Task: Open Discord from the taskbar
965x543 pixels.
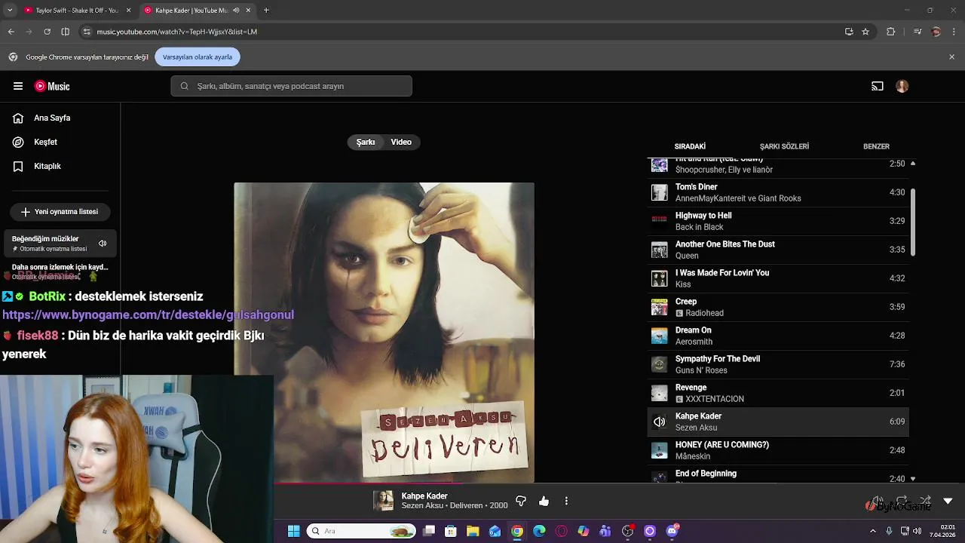Action: (x=672, y=531)
